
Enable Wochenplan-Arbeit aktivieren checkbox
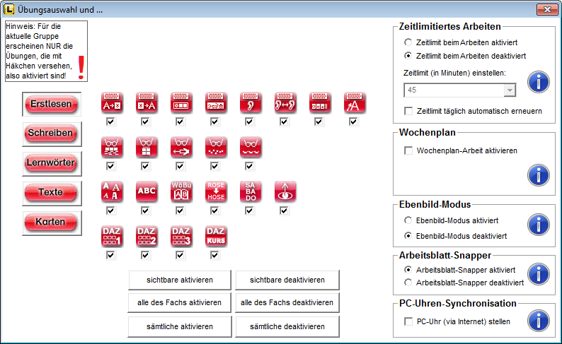coord(408,150)
